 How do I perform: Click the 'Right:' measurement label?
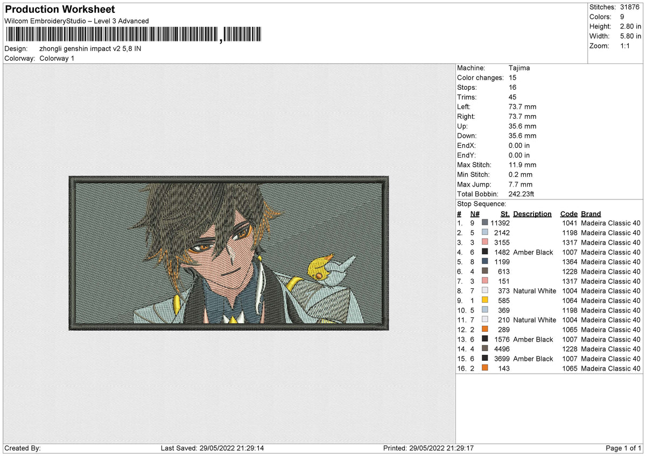point(466,117)
